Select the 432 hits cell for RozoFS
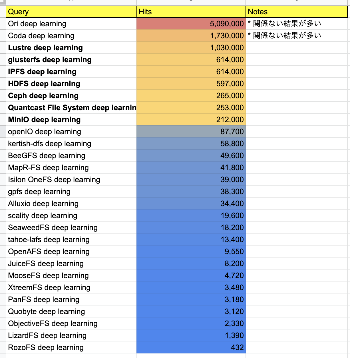The height and width of the screenshot is (358, 350). point(191,347)
